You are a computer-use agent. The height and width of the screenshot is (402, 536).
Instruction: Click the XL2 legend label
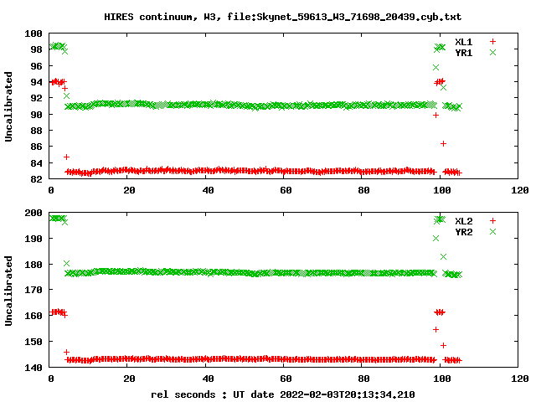tap(463, 221)
